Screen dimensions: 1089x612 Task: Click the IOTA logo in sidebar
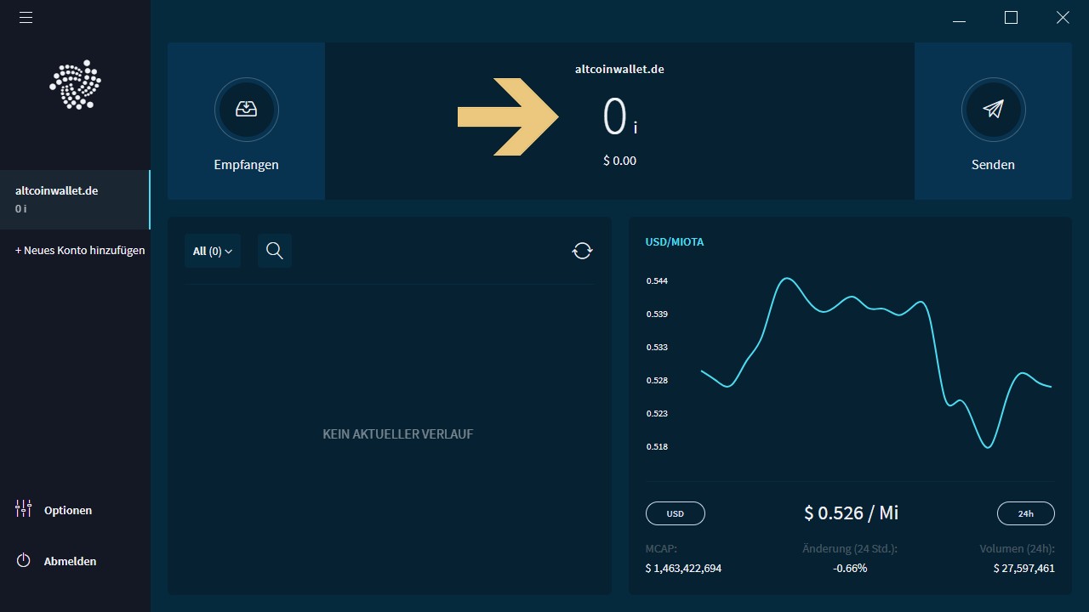tap(75, 84)
